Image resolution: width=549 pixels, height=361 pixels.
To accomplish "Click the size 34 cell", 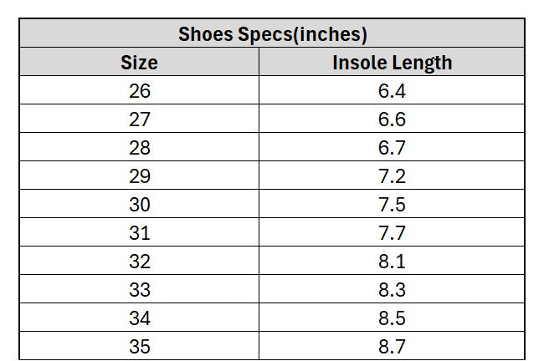I will click(x=139, y=318).
